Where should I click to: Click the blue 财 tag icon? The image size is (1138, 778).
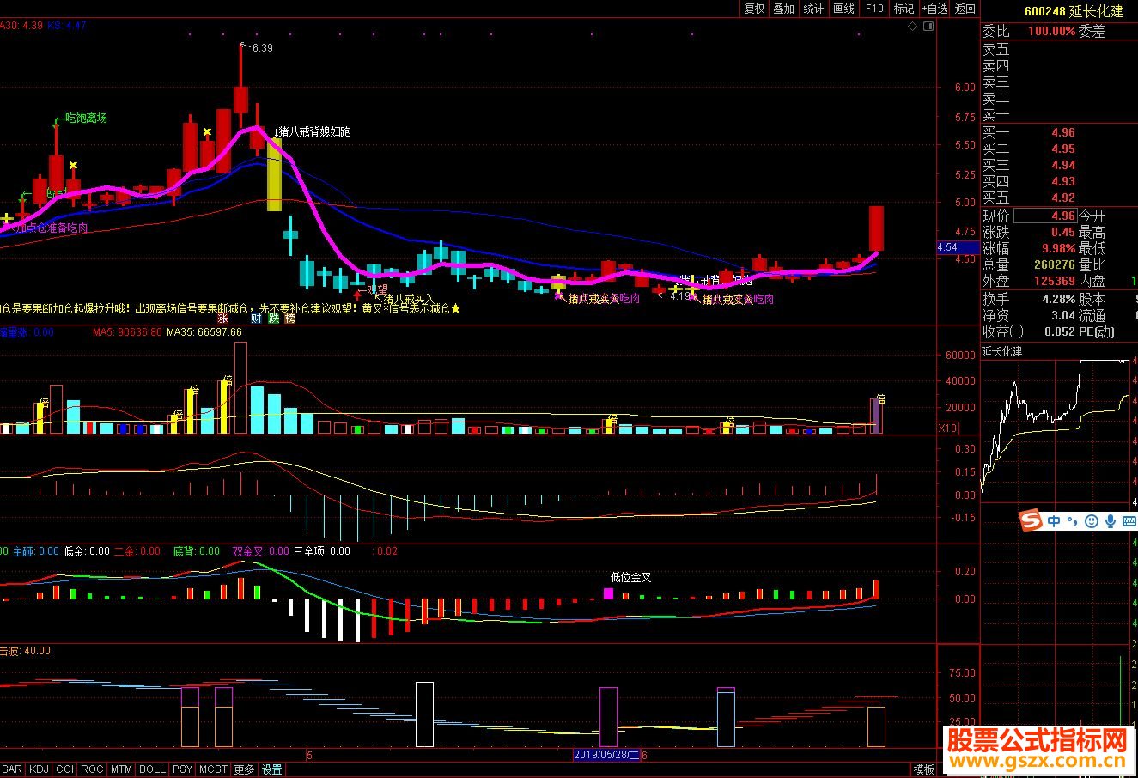256,318
